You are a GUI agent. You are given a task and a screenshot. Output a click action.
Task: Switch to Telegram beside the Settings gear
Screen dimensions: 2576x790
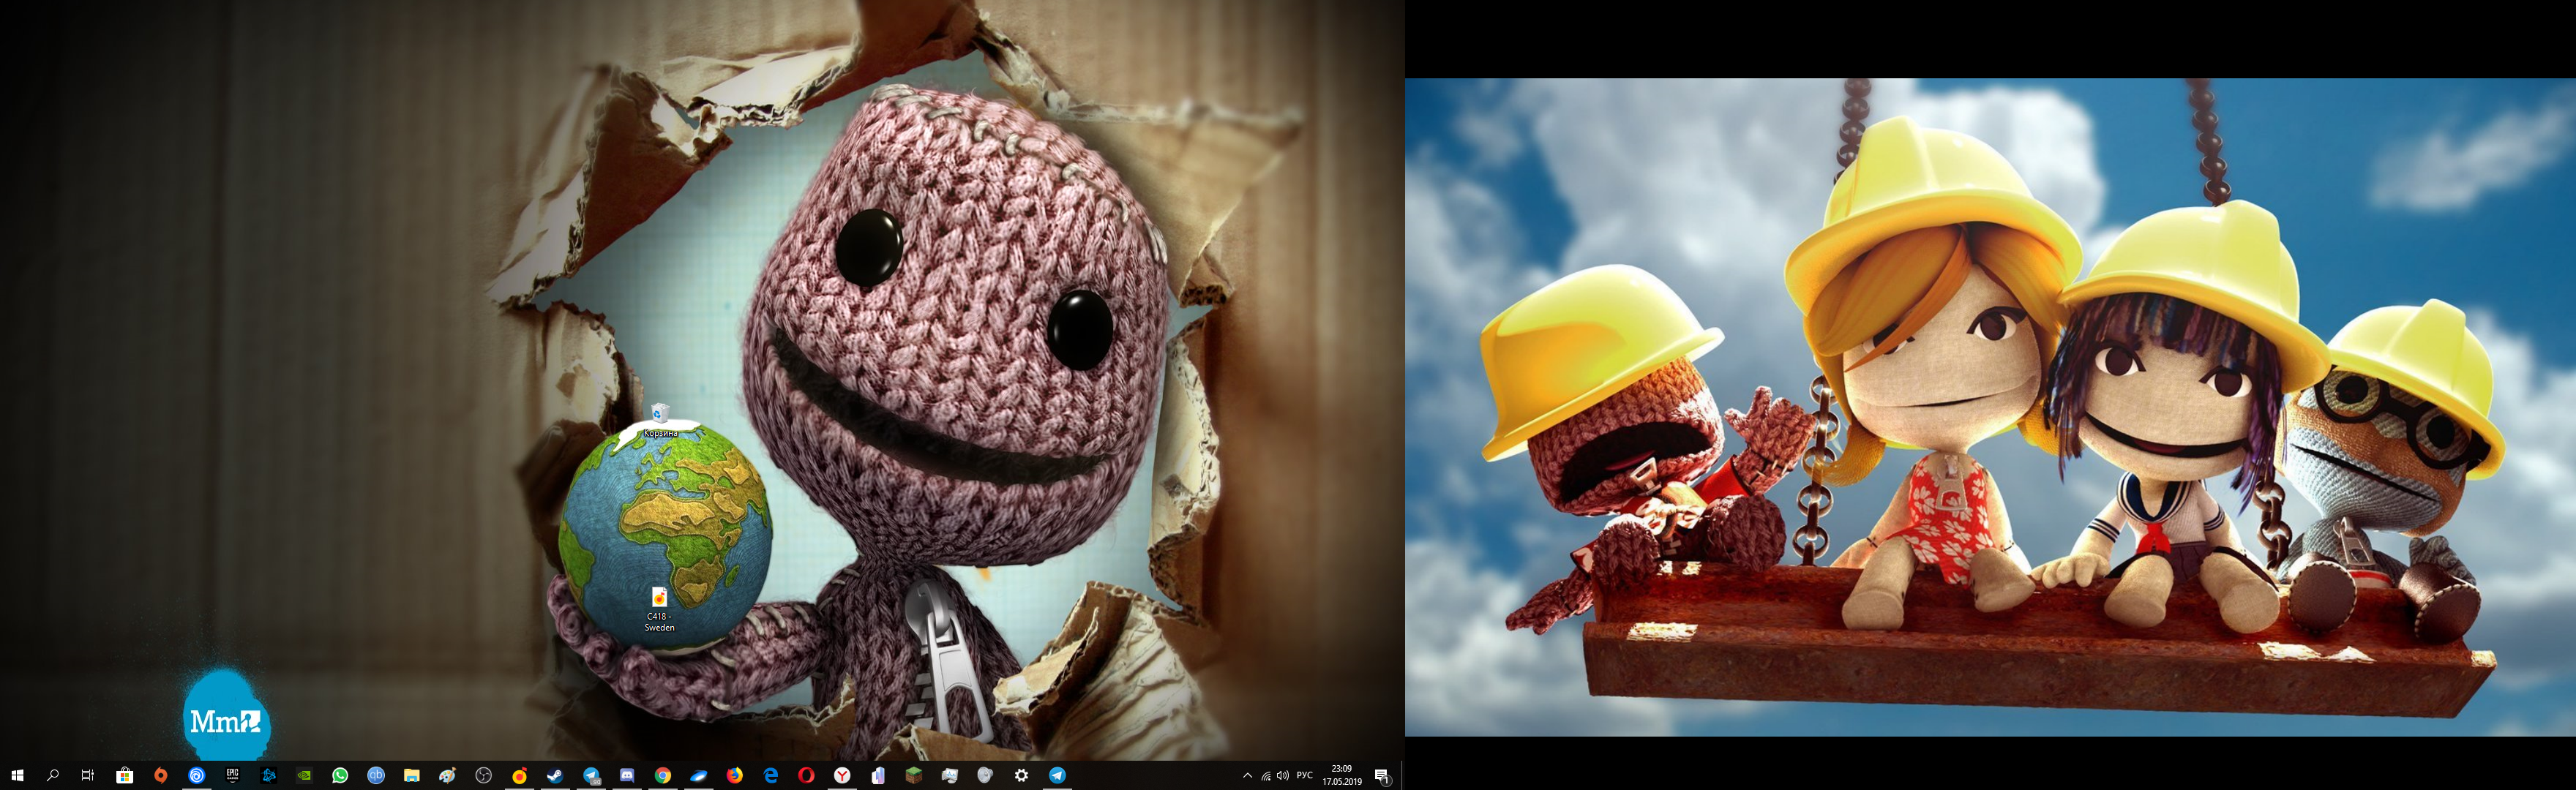[x=1058, y=775]
